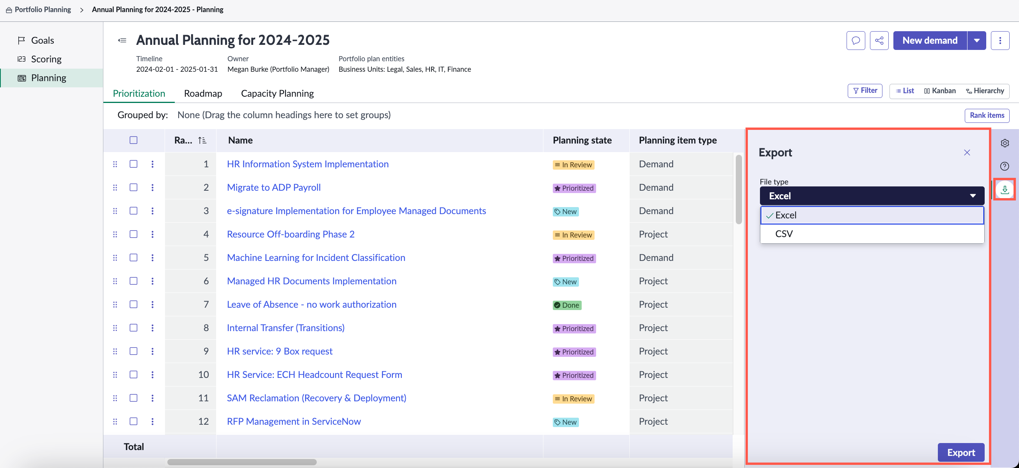Click the horizontal scrollbar below the table
This screenshot has width=1019, height=468.
(x=242, y=462)
